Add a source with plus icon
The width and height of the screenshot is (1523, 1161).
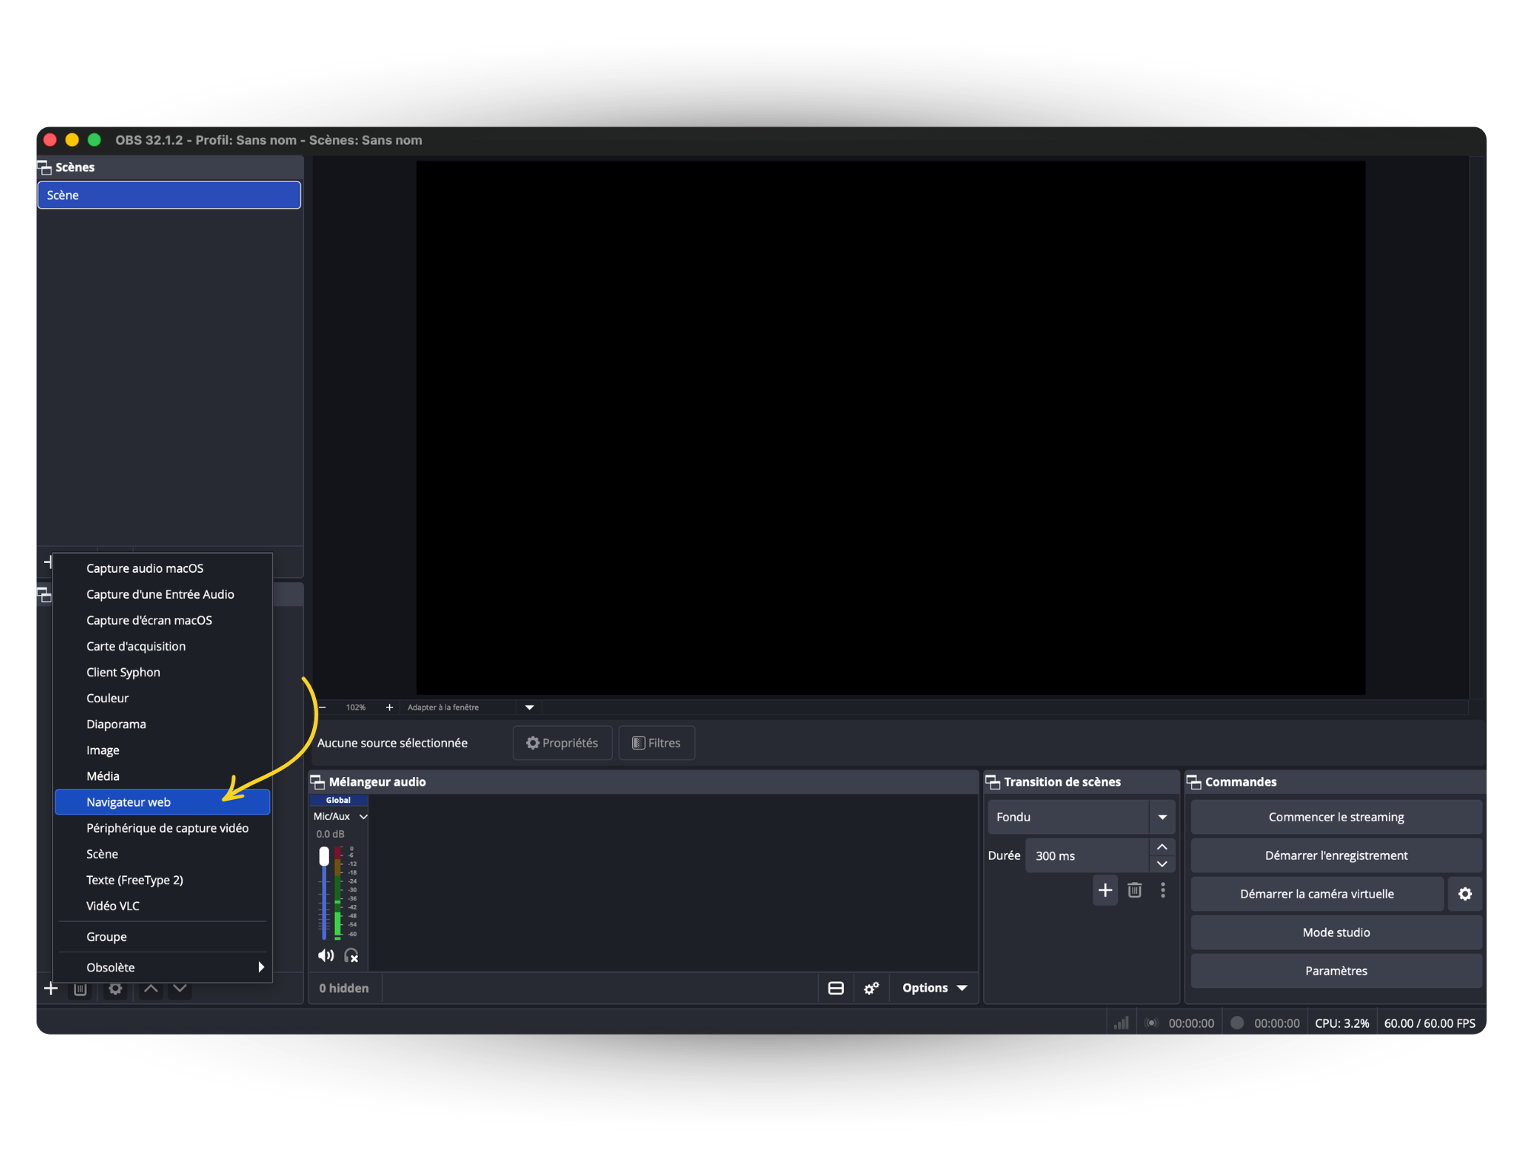pyautogui.click(x=51, y=989)
